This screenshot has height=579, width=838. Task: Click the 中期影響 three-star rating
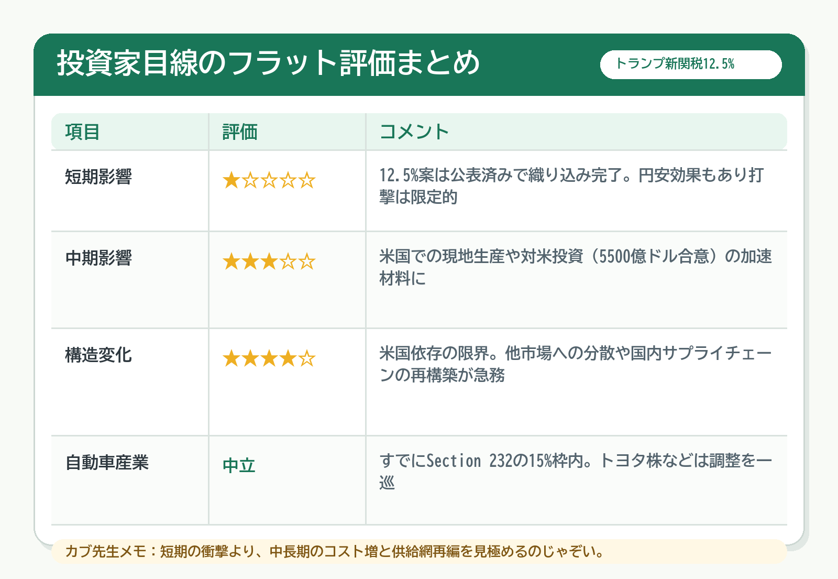[x=269, y=261]
